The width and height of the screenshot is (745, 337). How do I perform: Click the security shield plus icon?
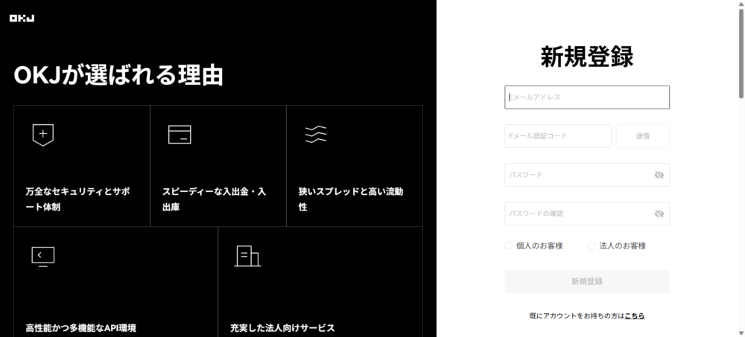coord(43,135)
